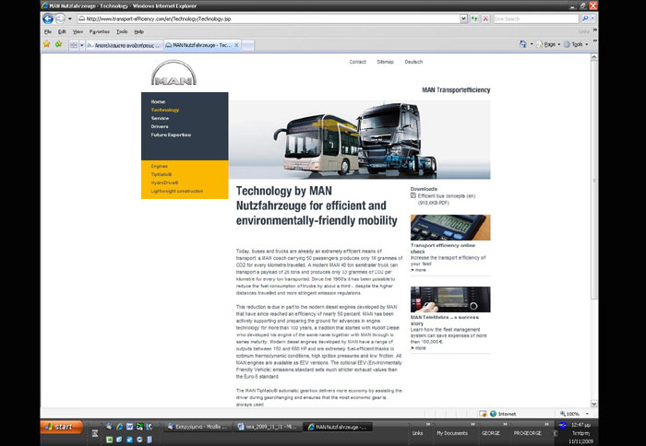Open Engines submenu link

159,166
